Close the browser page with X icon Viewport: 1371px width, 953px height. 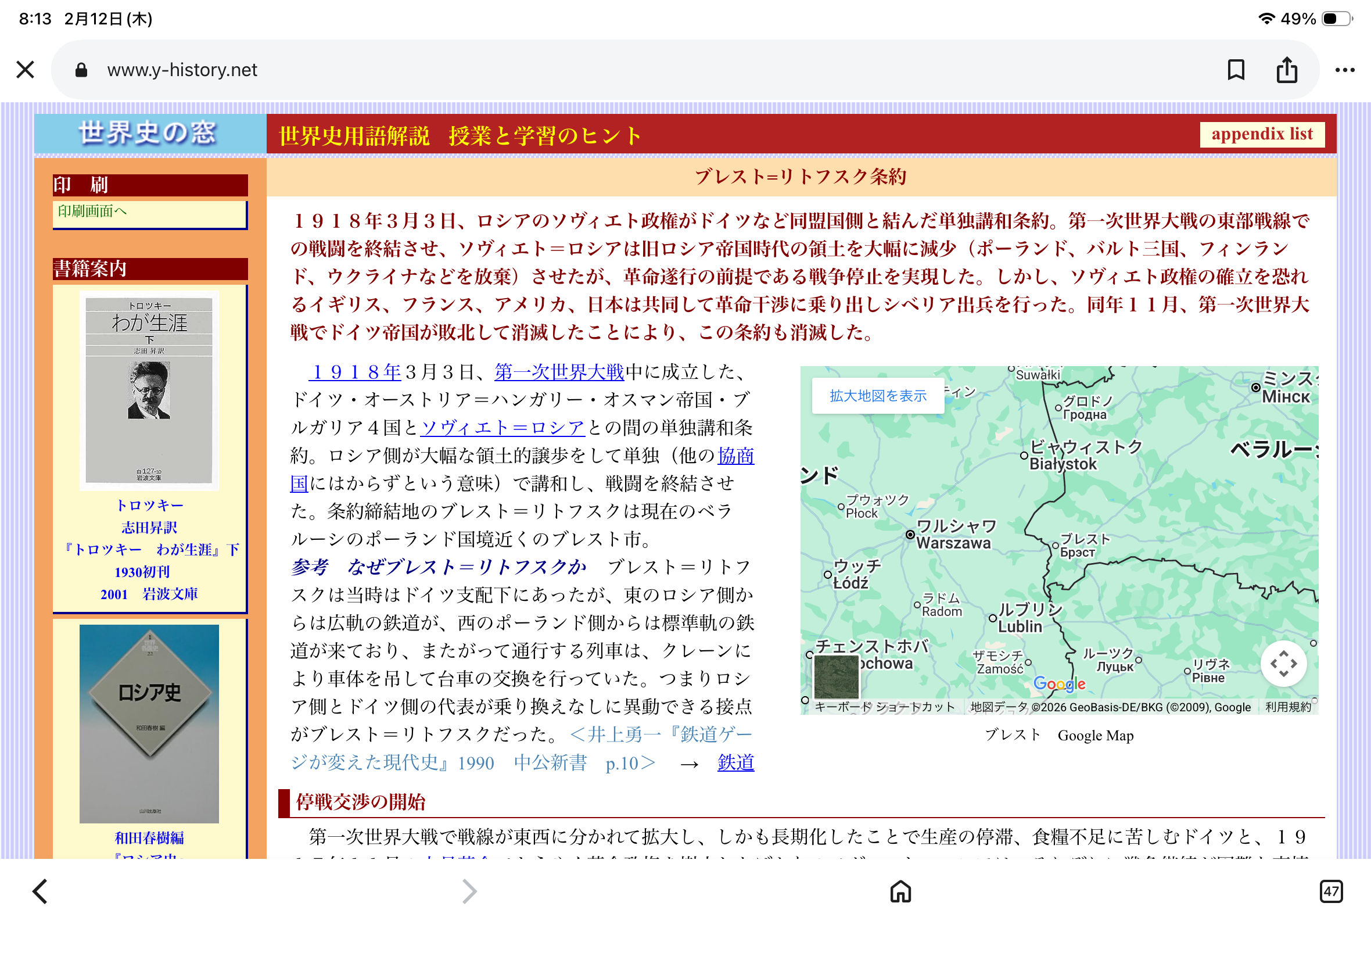click(x=25, y=70)
